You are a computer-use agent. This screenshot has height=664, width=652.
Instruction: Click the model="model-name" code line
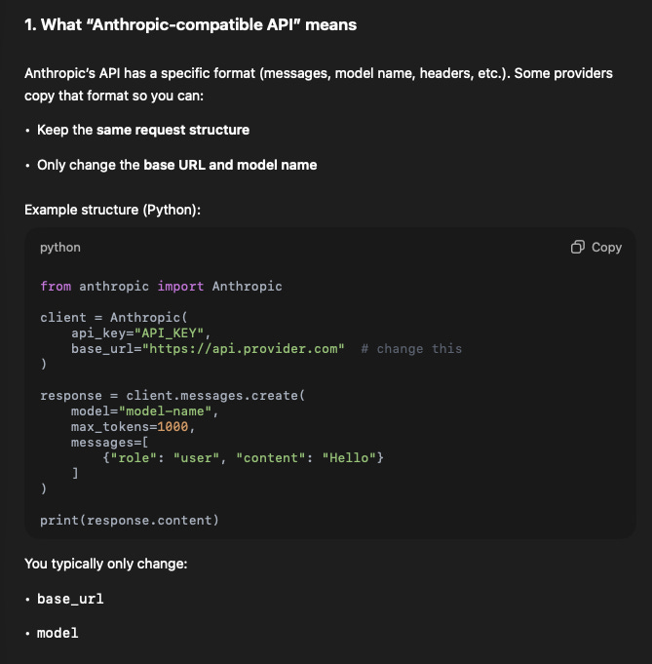pyautogui.click(x=144, y=411)
